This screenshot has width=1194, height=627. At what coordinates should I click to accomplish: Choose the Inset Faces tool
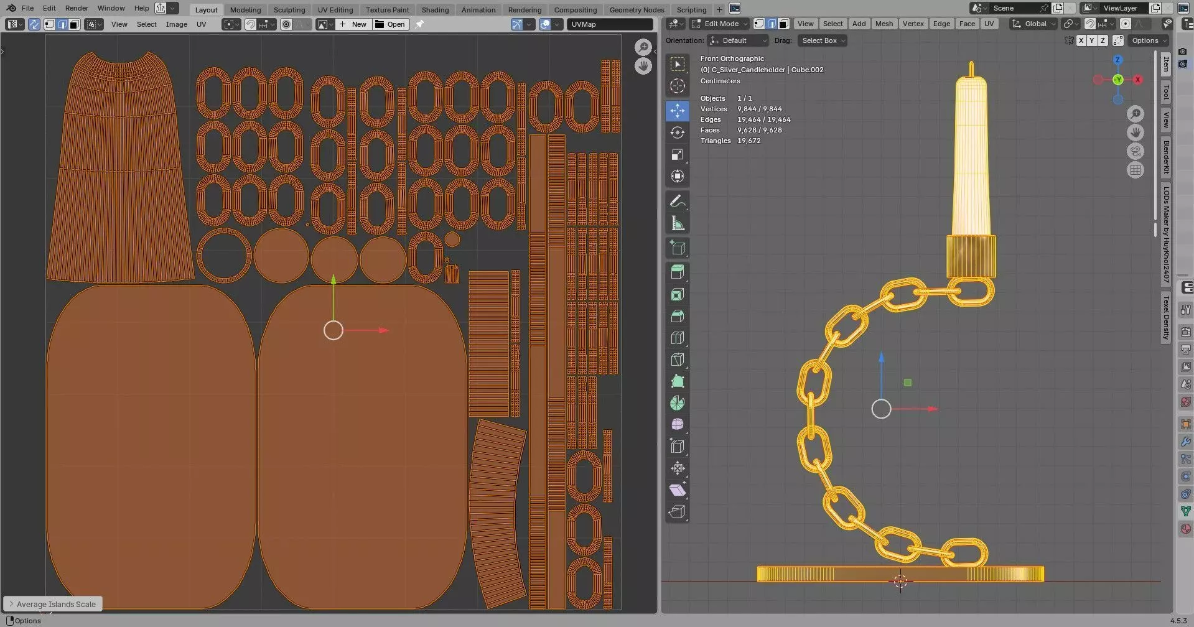(x=678, y=294)
